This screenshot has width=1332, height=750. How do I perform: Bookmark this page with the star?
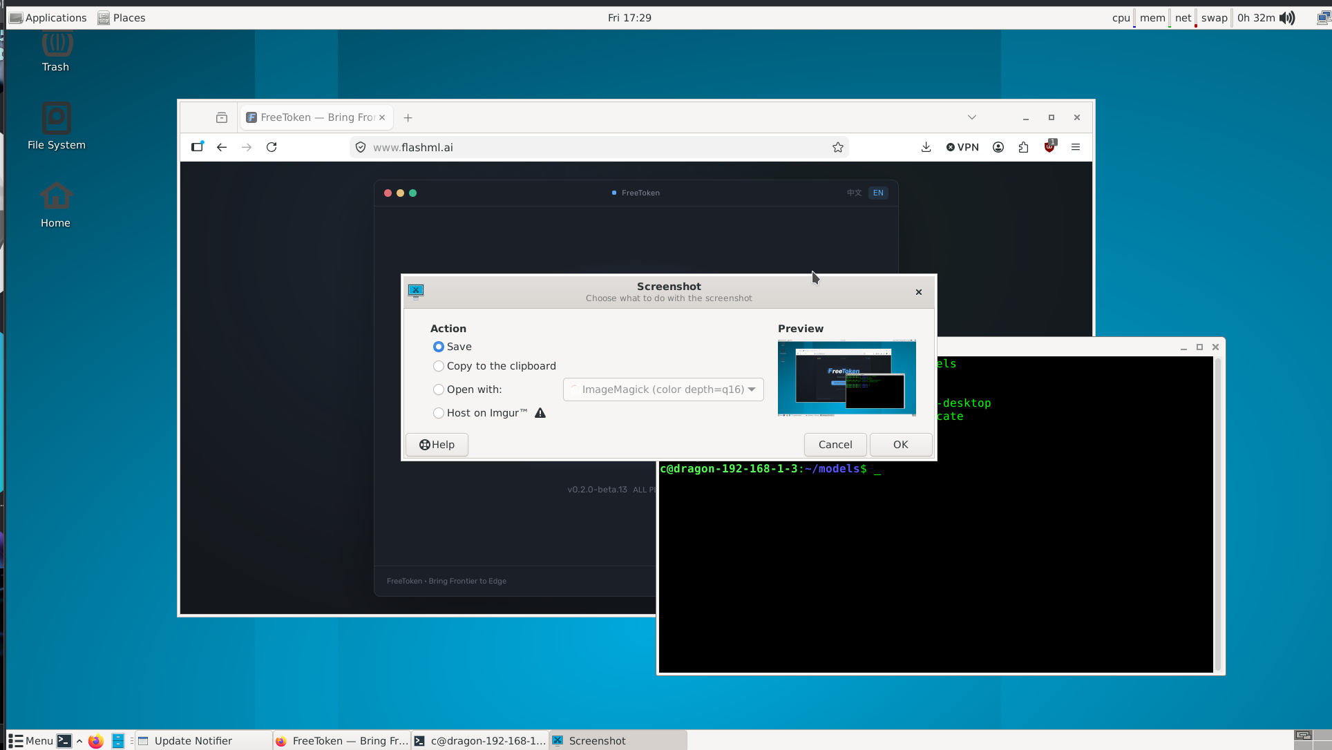click(838, 147)
